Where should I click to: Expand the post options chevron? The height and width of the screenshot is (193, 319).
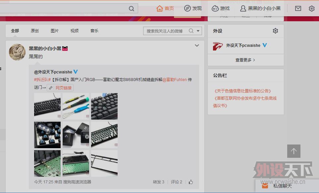(x=197, y=45)
